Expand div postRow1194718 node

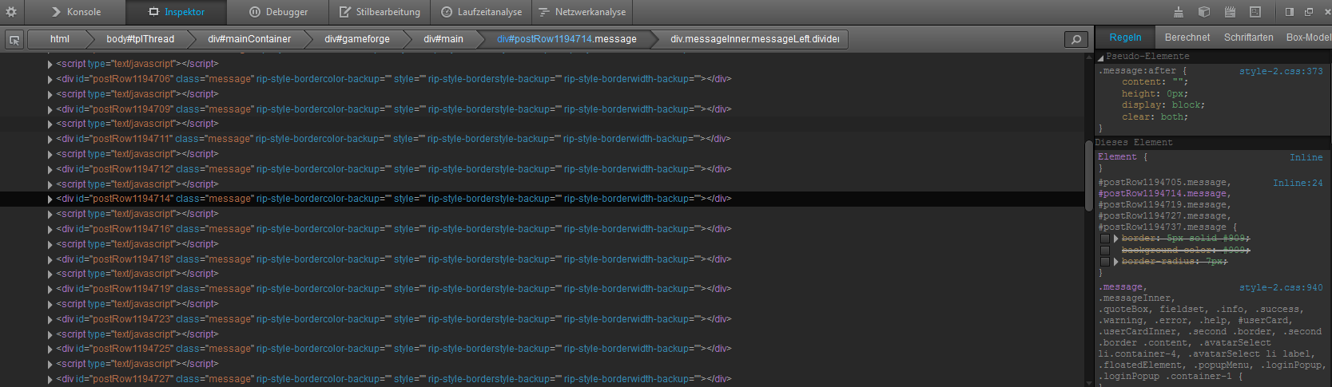coord(50,259)
